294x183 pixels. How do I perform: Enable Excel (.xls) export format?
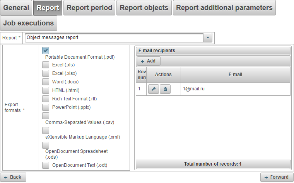point(46,65)
